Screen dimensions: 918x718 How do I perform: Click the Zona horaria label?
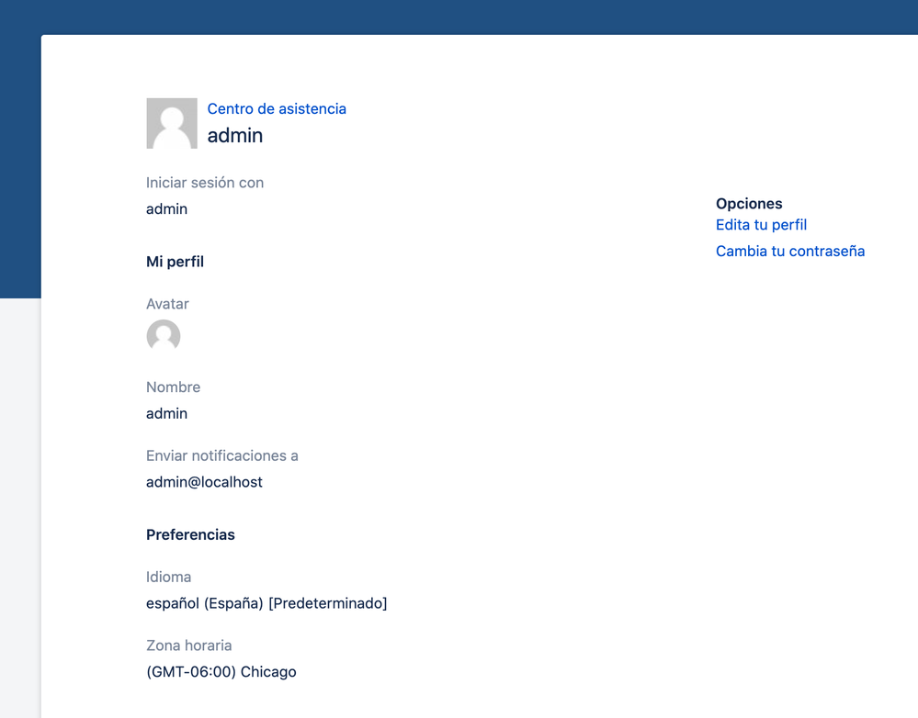[x=189, y=645]
